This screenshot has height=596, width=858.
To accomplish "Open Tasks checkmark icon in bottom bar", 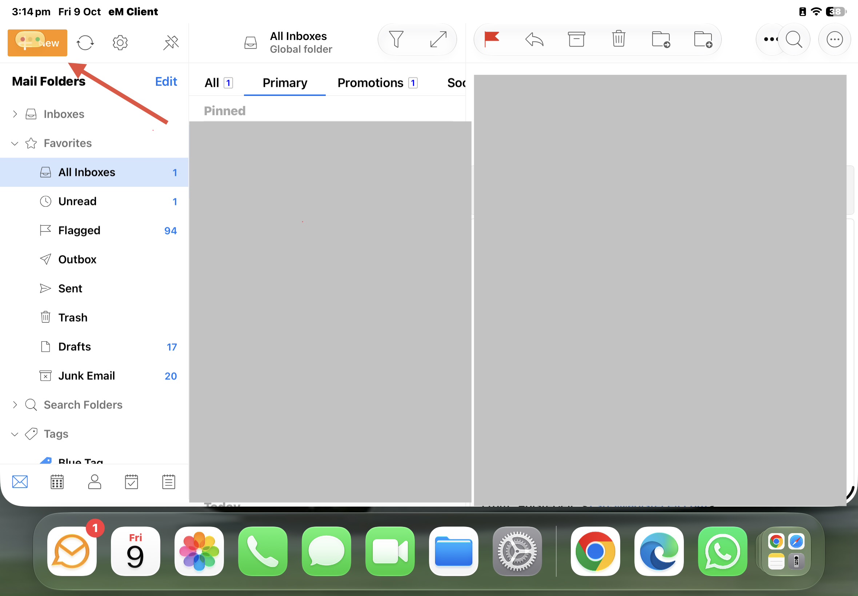I will 132,482.
